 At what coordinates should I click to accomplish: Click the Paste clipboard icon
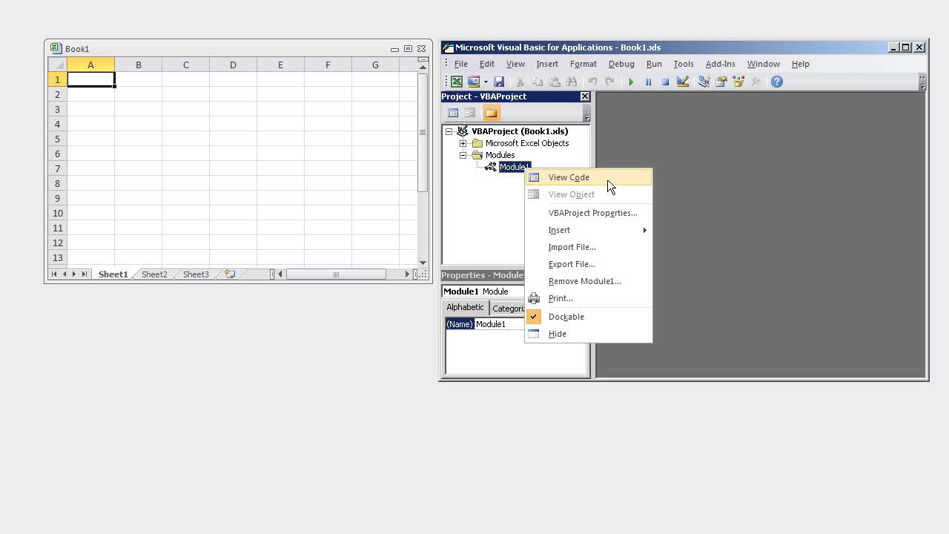(555, 82)
